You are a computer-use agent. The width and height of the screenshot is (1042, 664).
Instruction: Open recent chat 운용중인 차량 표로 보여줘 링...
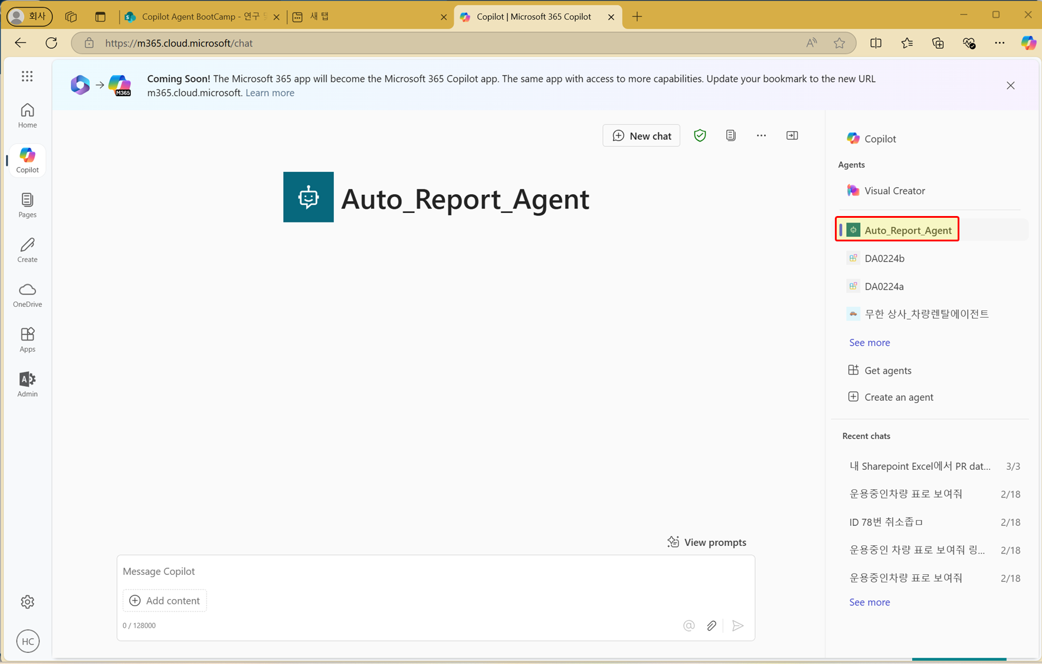coord(933,549)
